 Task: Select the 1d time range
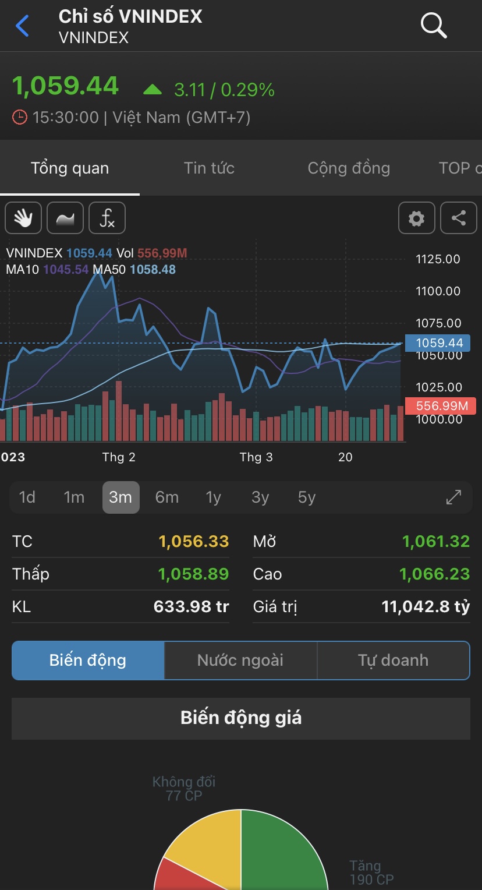pos(27,497)
